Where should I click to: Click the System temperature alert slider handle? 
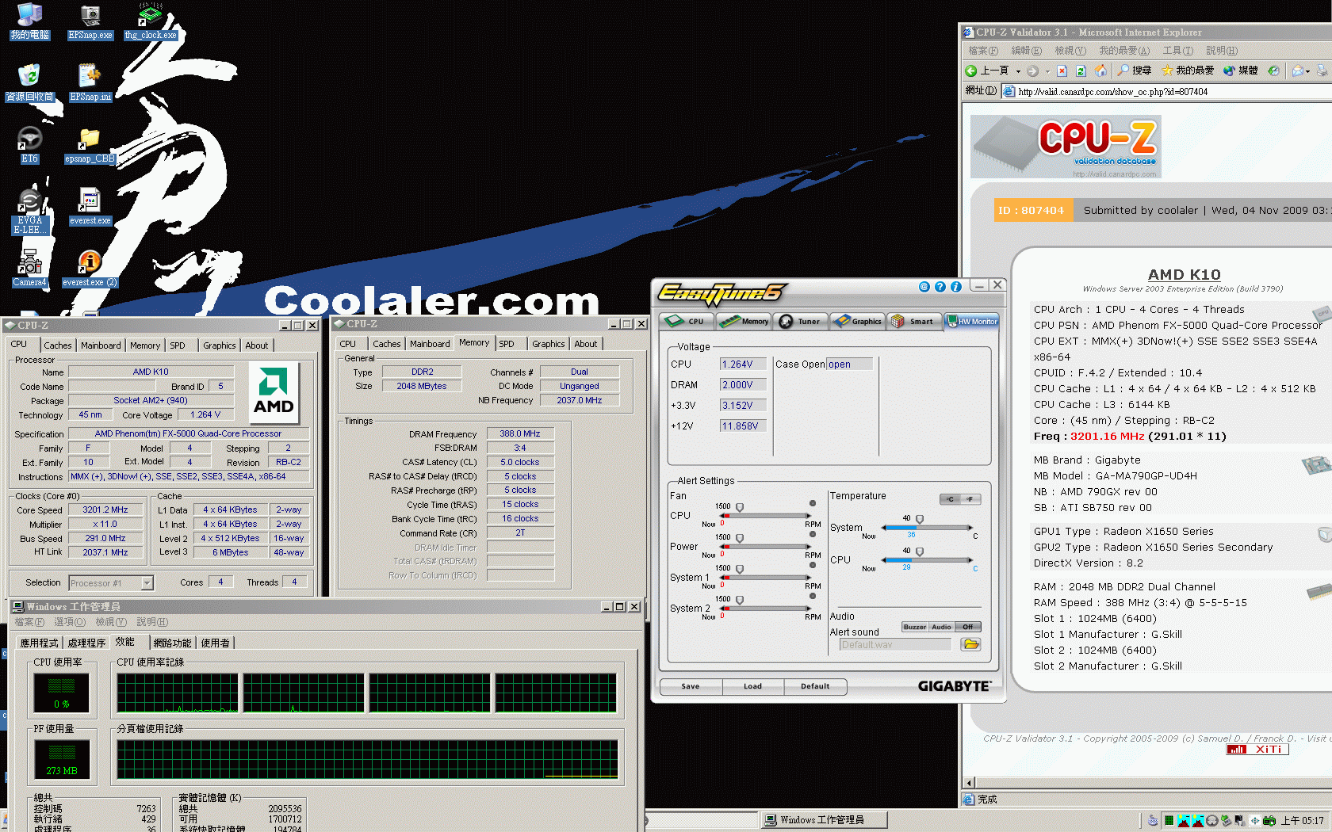[x=920, y=519]
